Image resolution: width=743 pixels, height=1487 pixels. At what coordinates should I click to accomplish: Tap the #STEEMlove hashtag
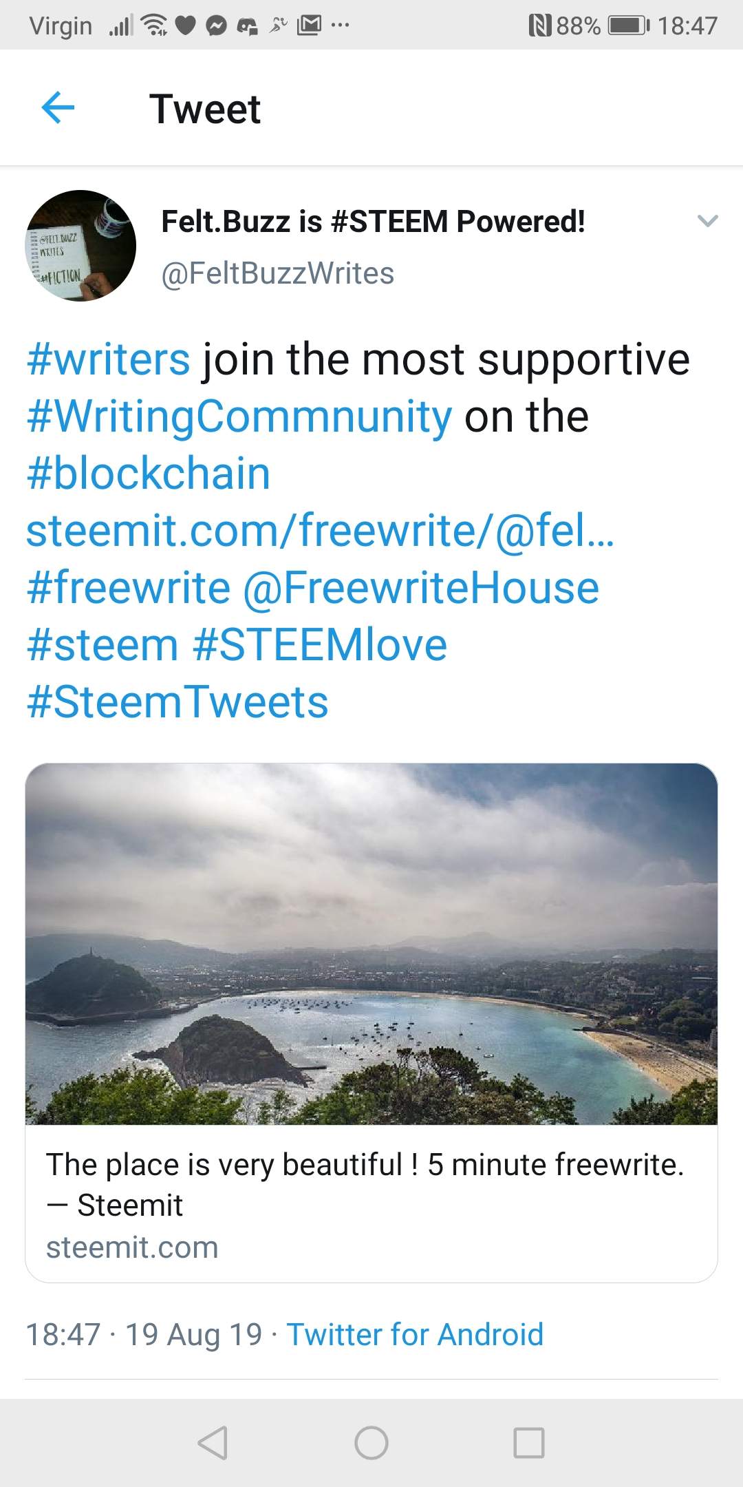click(x=320, y=645)
